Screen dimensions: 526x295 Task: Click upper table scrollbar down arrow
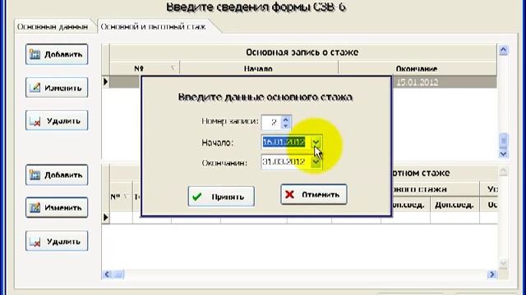click(x=503, y=153)
